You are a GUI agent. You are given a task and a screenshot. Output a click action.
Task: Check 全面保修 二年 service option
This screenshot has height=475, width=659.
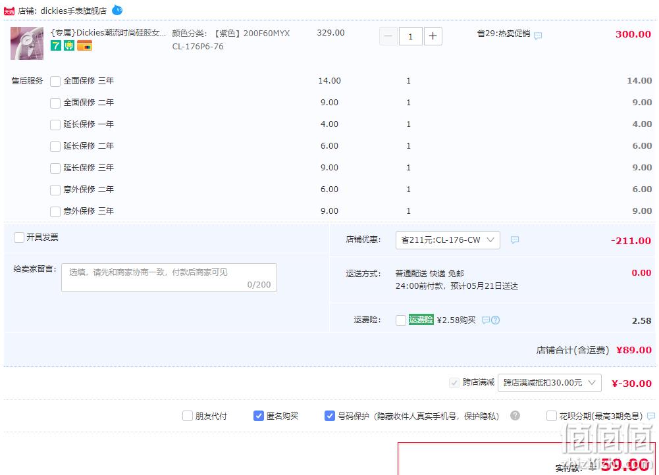(x=55, y=103)
